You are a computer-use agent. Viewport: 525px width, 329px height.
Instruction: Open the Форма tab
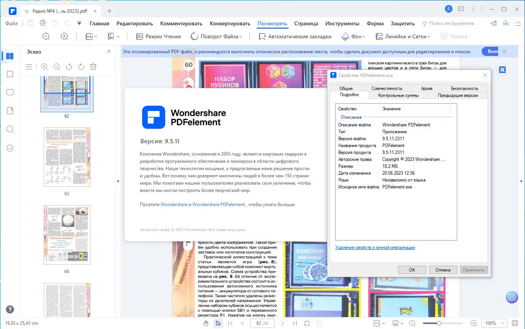point(375,23)
